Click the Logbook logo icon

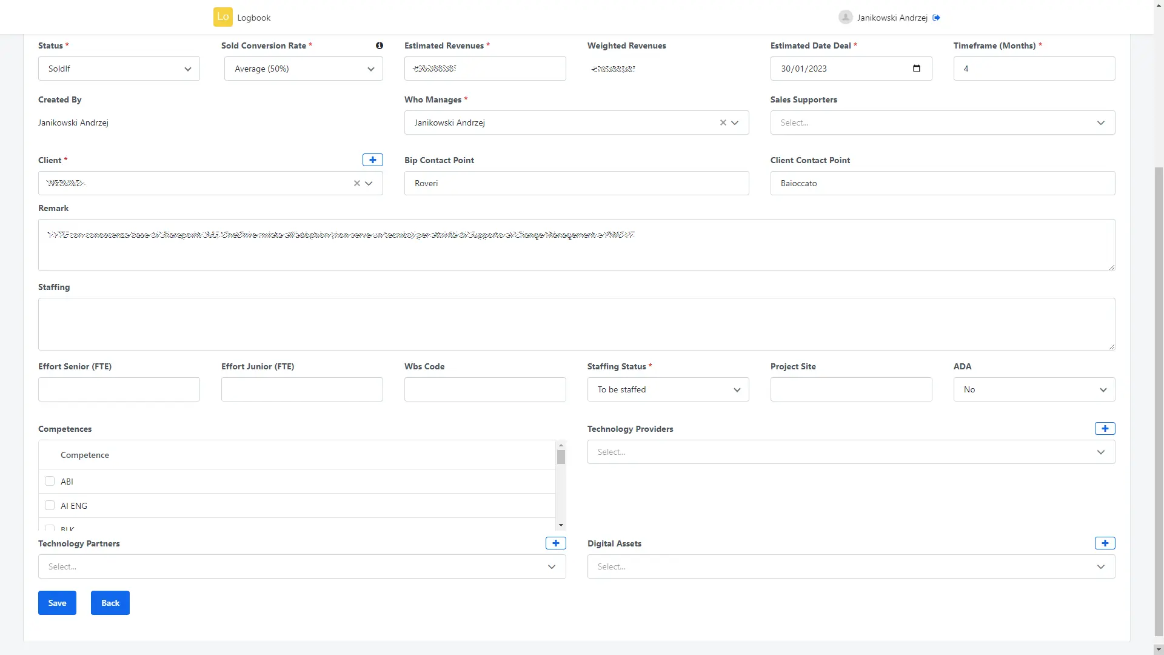coord(222,16)
